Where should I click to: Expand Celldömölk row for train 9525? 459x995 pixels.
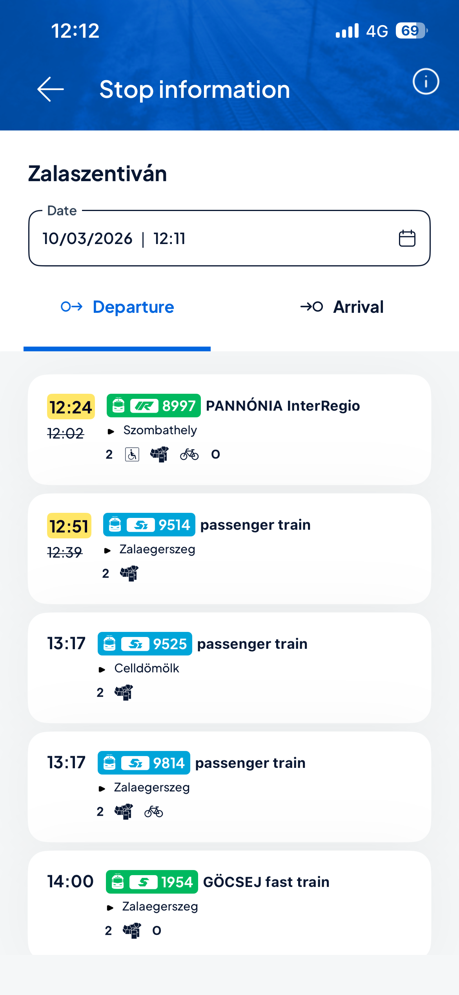[x=146, y=668]
